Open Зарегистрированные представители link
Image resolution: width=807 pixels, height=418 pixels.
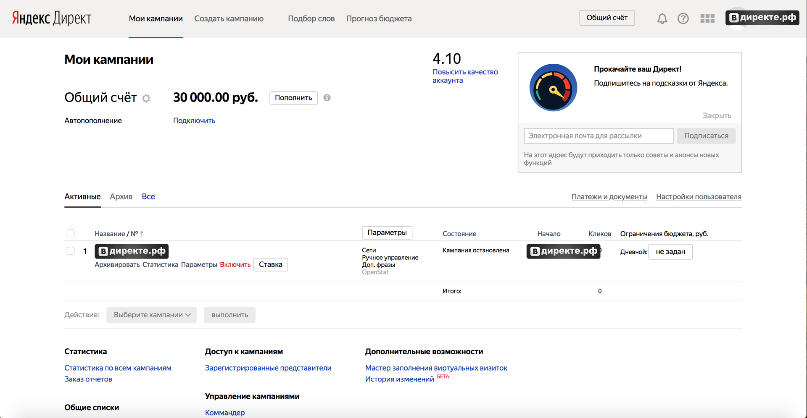point(268,368)
